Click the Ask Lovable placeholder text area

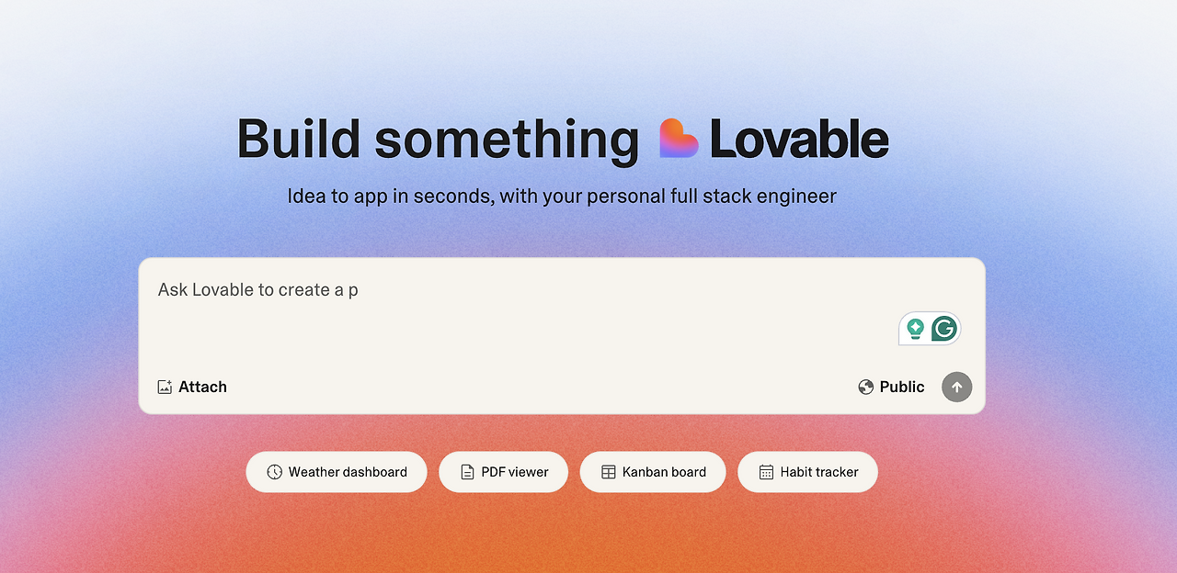257,289
